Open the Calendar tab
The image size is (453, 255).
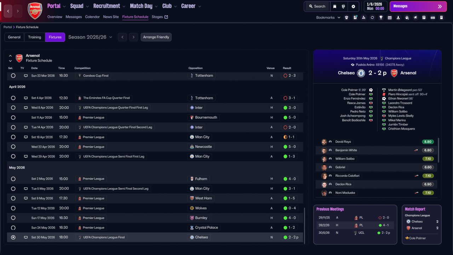pos(92,17)
